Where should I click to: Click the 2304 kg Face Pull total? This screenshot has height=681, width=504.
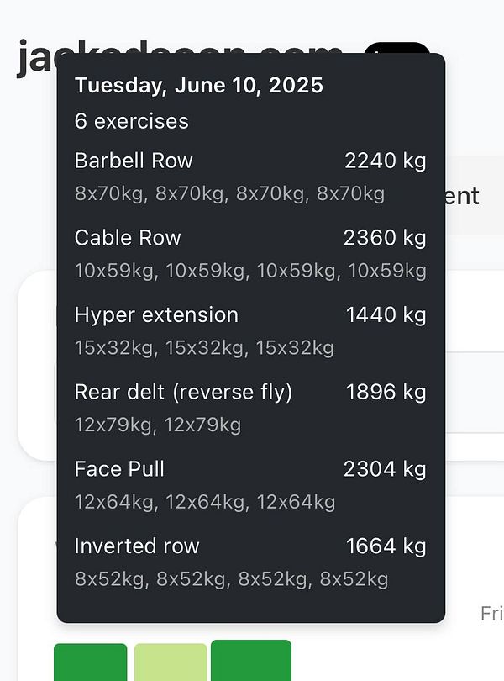point(386,468)
